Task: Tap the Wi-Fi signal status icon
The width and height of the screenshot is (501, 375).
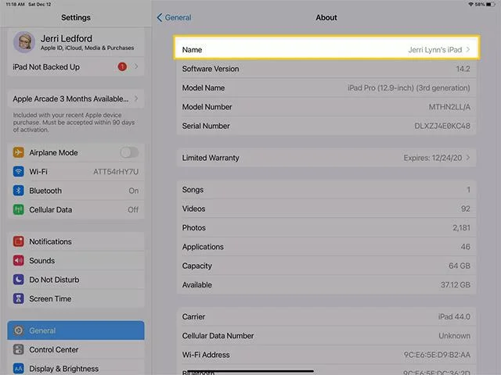Action: tap(471, 5)
